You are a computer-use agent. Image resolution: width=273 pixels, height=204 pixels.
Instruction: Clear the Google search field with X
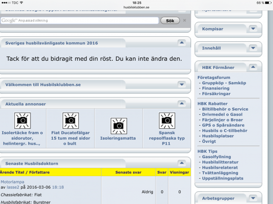pyautogui.click(x=184, y=20)
